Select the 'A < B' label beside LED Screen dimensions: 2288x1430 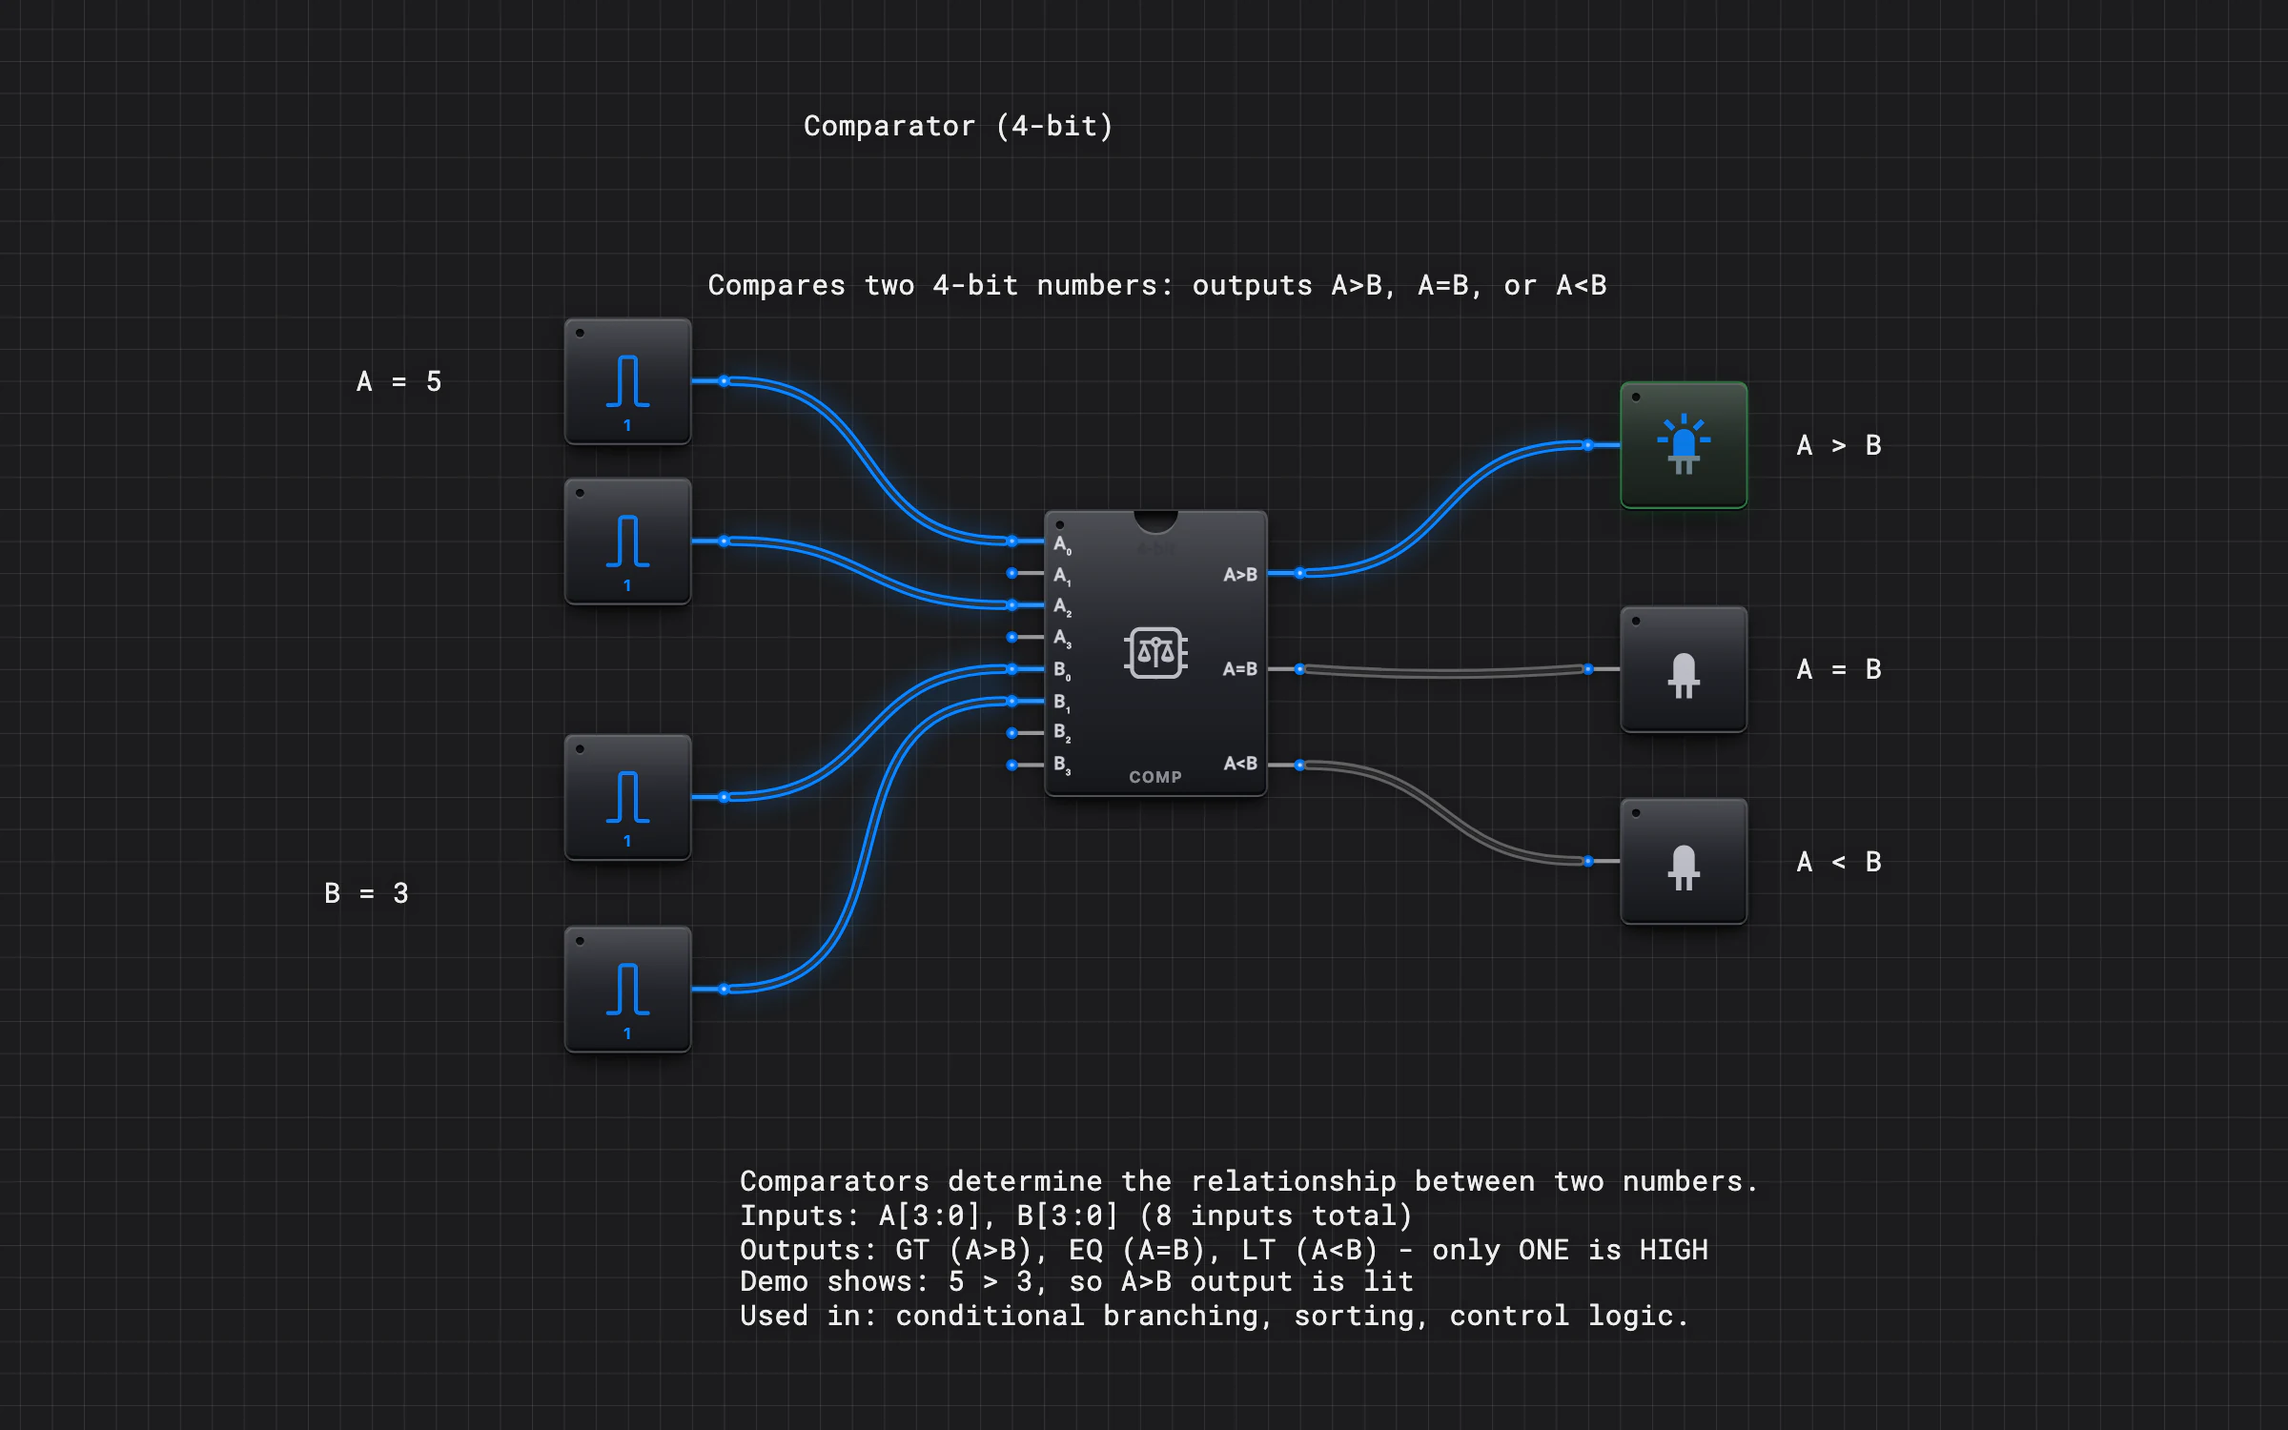(x=1839, y=862)
